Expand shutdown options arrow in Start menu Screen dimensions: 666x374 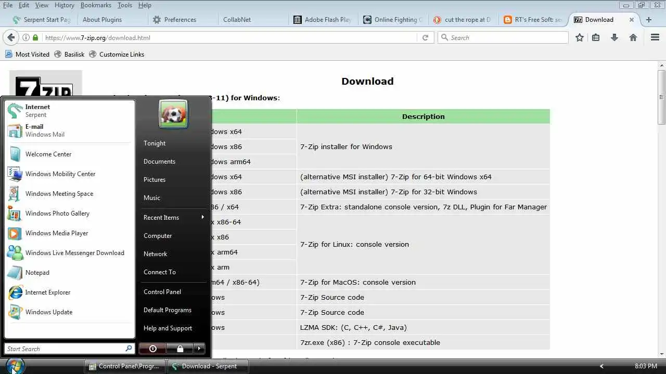coord(199,349)
